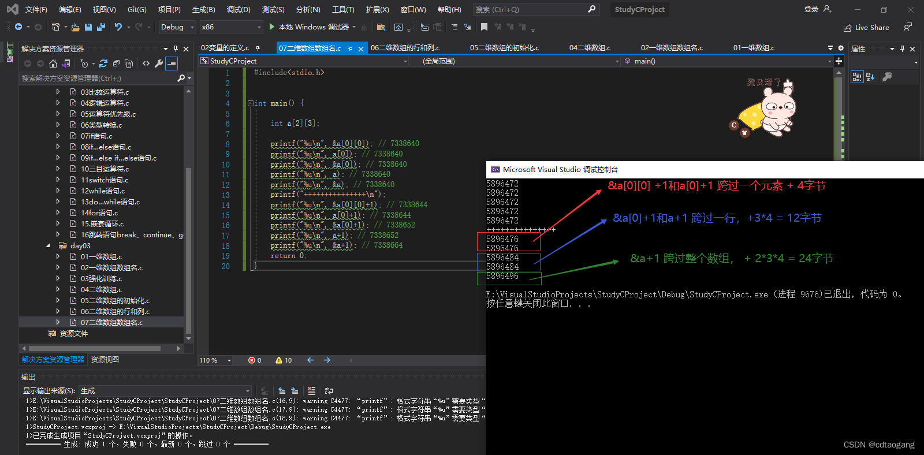This screenshot has height=455, width=924.
Task: Click the Open File folder icon
Action: point(75,27)
